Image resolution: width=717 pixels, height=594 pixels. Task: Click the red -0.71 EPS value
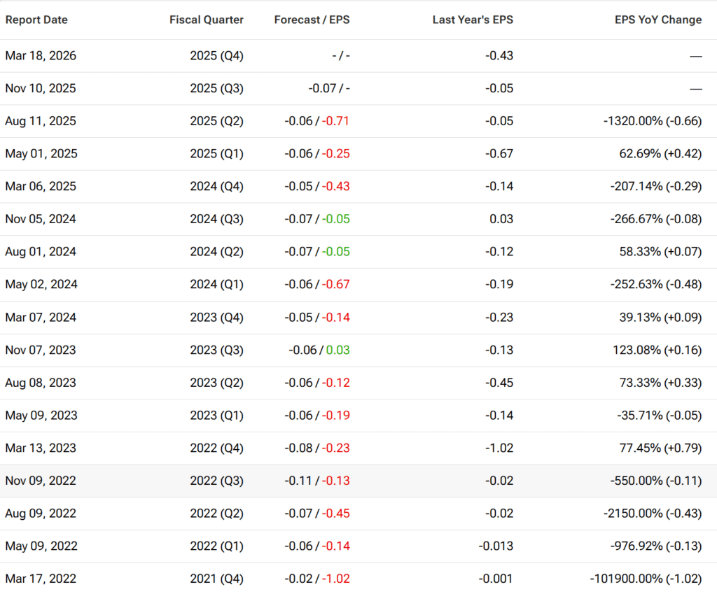336,121
